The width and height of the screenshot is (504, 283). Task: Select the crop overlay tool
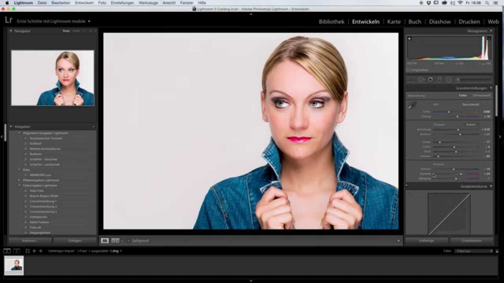click(411, 79)
